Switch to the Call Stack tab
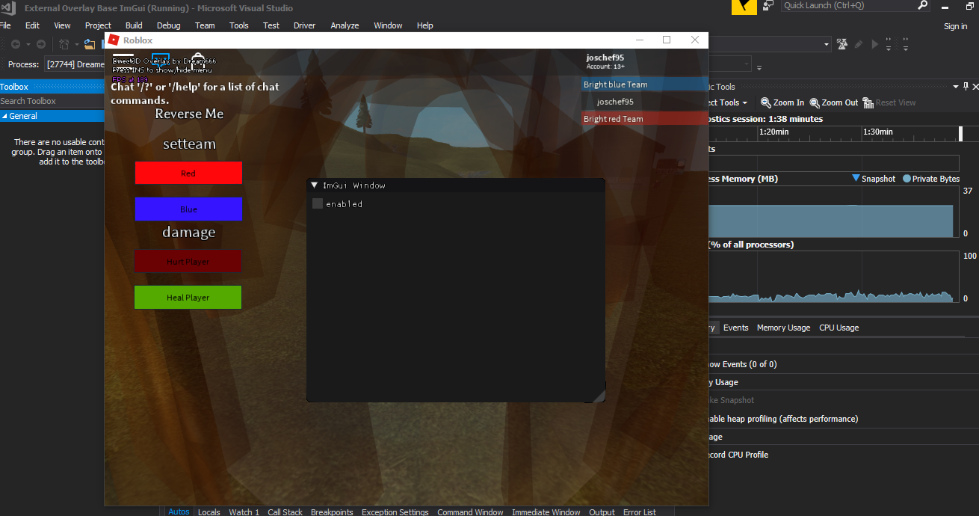The height and width of the screenshot is (516, 979). [x=285, y=512]
